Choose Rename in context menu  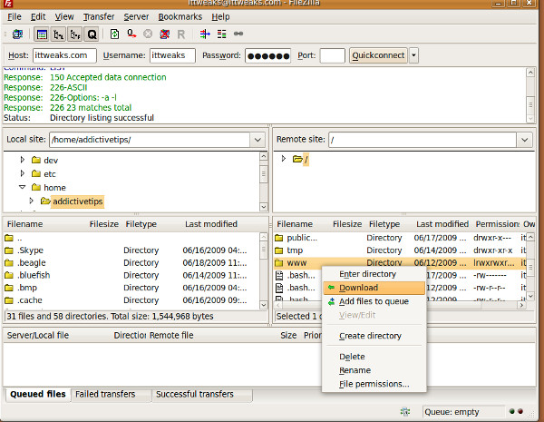click(x=355, y=370)
